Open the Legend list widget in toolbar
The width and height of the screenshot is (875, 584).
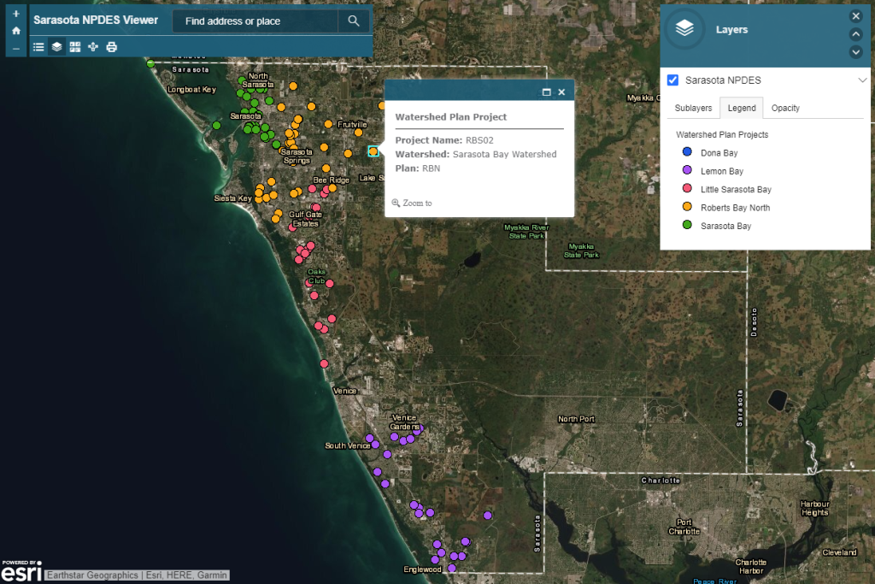click(38, 47)
